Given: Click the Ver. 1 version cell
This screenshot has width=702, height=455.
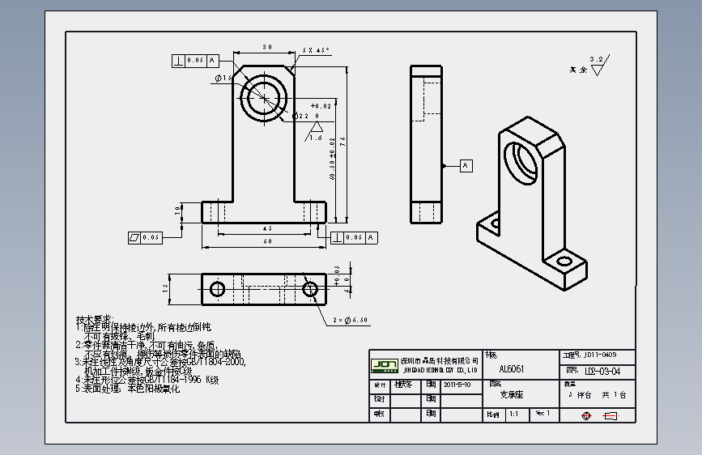Looking at the screenshot, I should tap(542, 413).
